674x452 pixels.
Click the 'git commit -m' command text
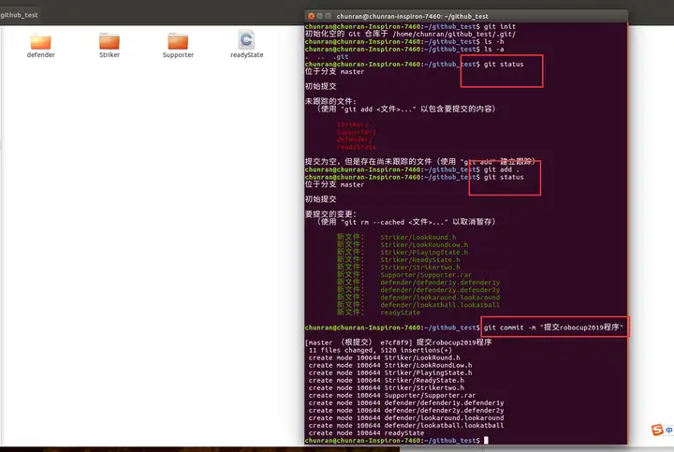(x=553, y=328)
